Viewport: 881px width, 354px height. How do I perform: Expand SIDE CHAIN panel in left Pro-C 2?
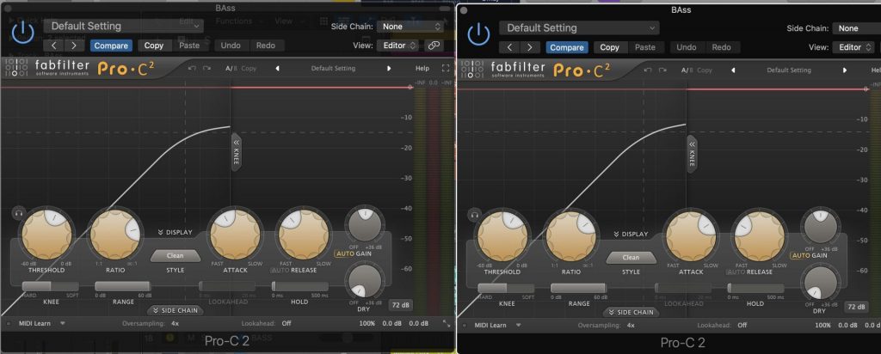176,310
